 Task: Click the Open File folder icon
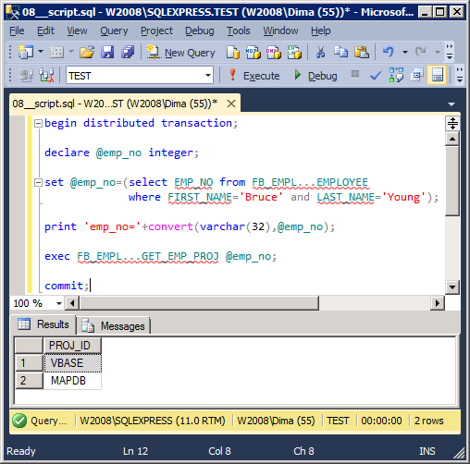pyautogui.click(x=87, y=52)
